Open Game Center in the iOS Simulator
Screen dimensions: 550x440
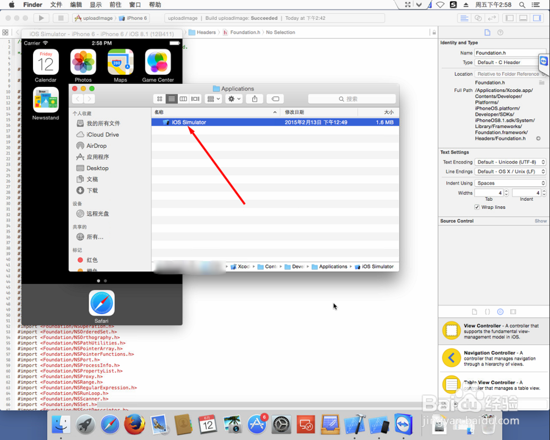click(x=157, y=62)
